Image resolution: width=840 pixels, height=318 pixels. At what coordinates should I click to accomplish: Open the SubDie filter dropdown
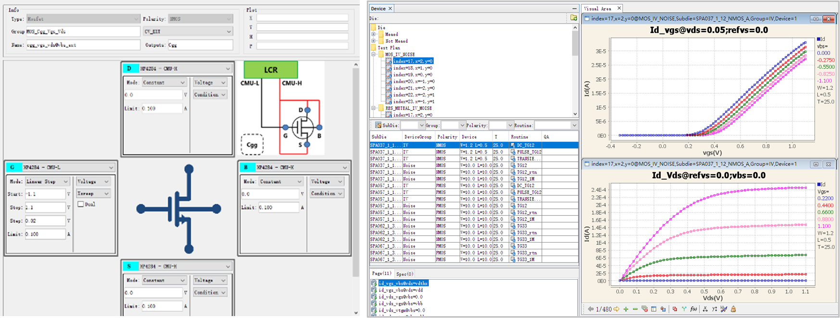coord(421,126)
